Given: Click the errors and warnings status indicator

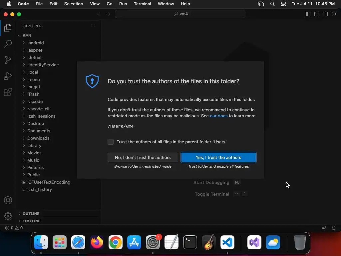Looking at the screenshot, I should point(14,228).
